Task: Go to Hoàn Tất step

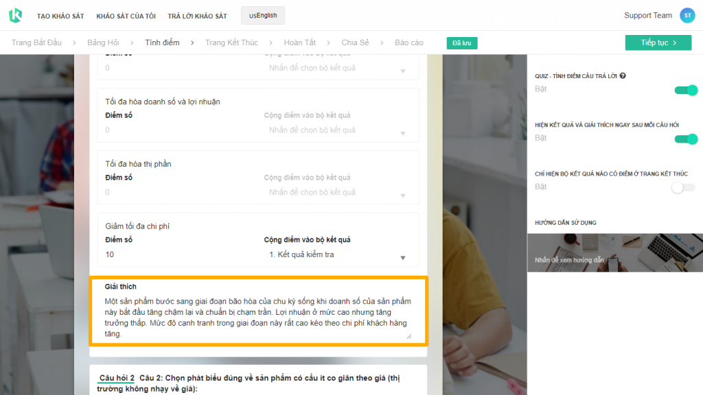Action: click(299, 43)
